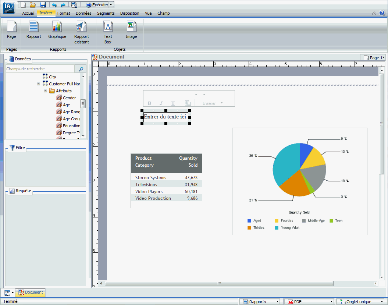The image size is (388, 305).
Task: Redo the last action
Action: tap(63, 5)
